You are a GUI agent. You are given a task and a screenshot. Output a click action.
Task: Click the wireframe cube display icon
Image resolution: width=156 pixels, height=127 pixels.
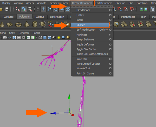(40, 38)
